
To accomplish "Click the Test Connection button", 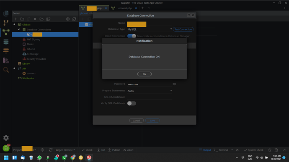I will coord(183,29).
